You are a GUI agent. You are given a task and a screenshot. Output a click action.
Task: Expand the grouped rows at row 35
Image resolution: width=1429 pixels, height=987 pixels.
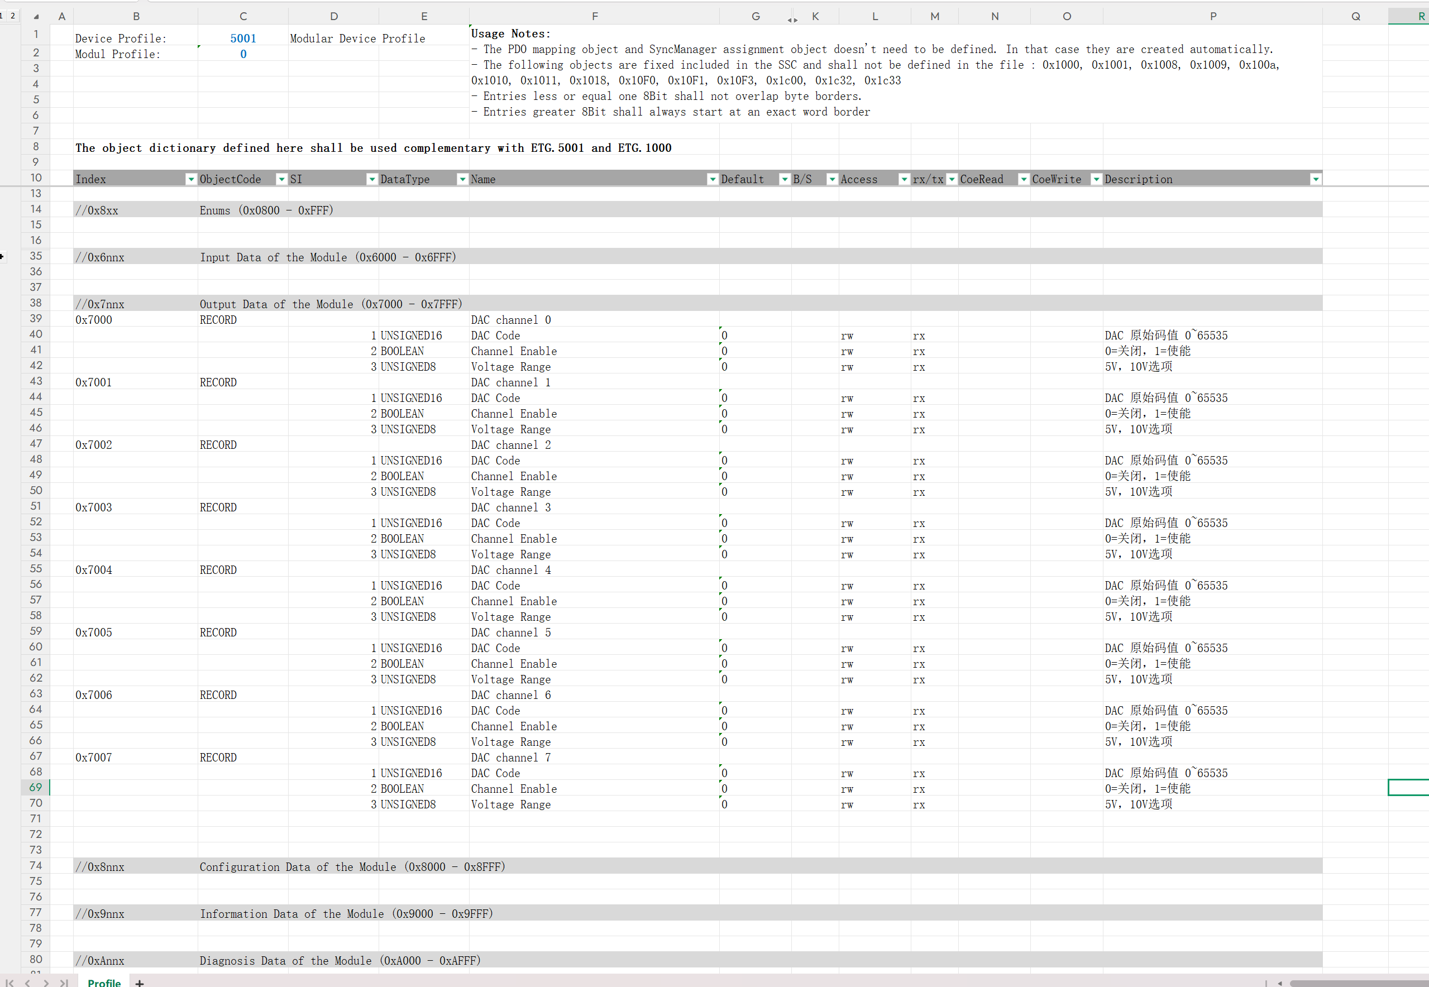point(2,256)
